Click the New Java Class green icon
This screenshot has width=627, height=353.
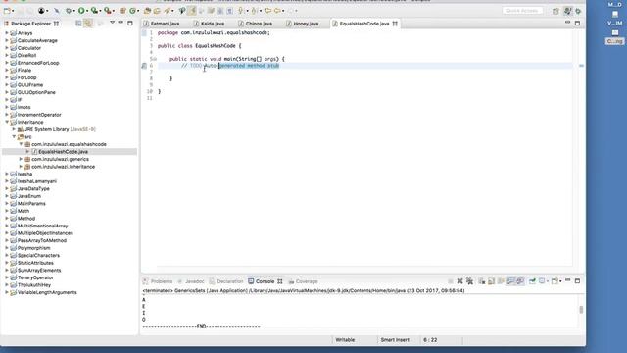[x=133, y=11]
